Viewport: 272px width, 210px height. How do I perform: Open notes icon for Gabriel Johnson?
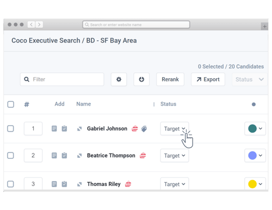pyautogui.click(x=54, y=128)
